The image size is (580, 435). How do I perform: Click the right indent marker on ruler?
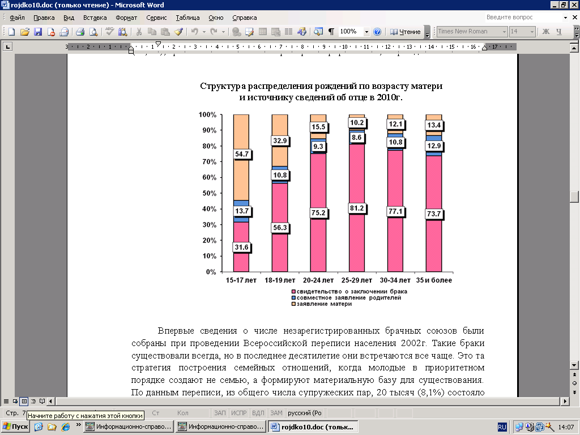pos(485,48)
